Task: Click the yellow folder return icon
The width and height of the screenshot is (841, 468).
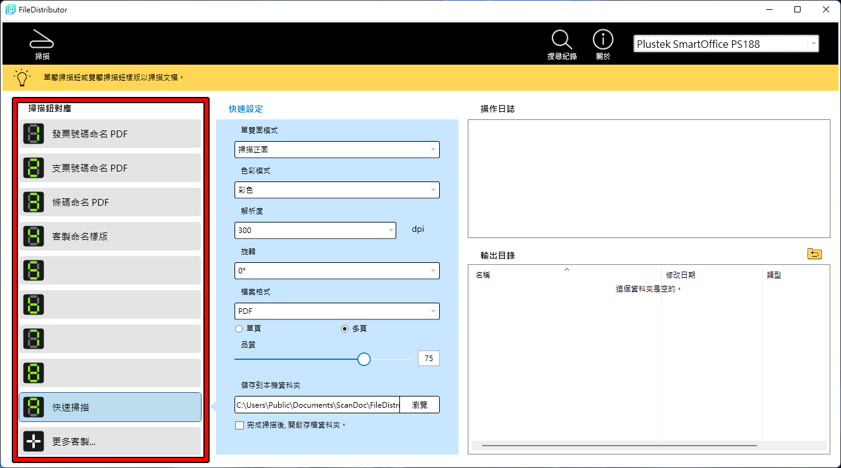Action: click(x=814, y=254)
